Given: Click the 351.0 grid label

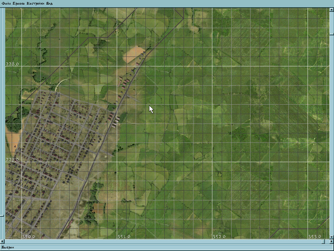Looking at the screenshot, I should (124, 237).
